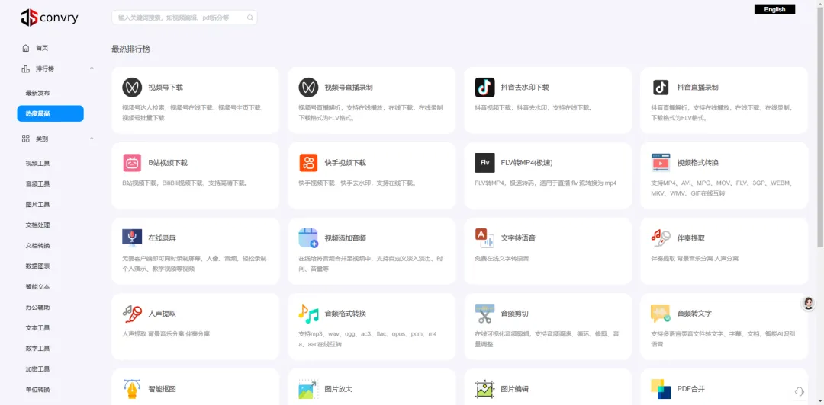This screenshot has width=824, height=405.
Task: Open the 在线录屏 microphone icon
Action: pyautogui.click(x=132, y=238)
